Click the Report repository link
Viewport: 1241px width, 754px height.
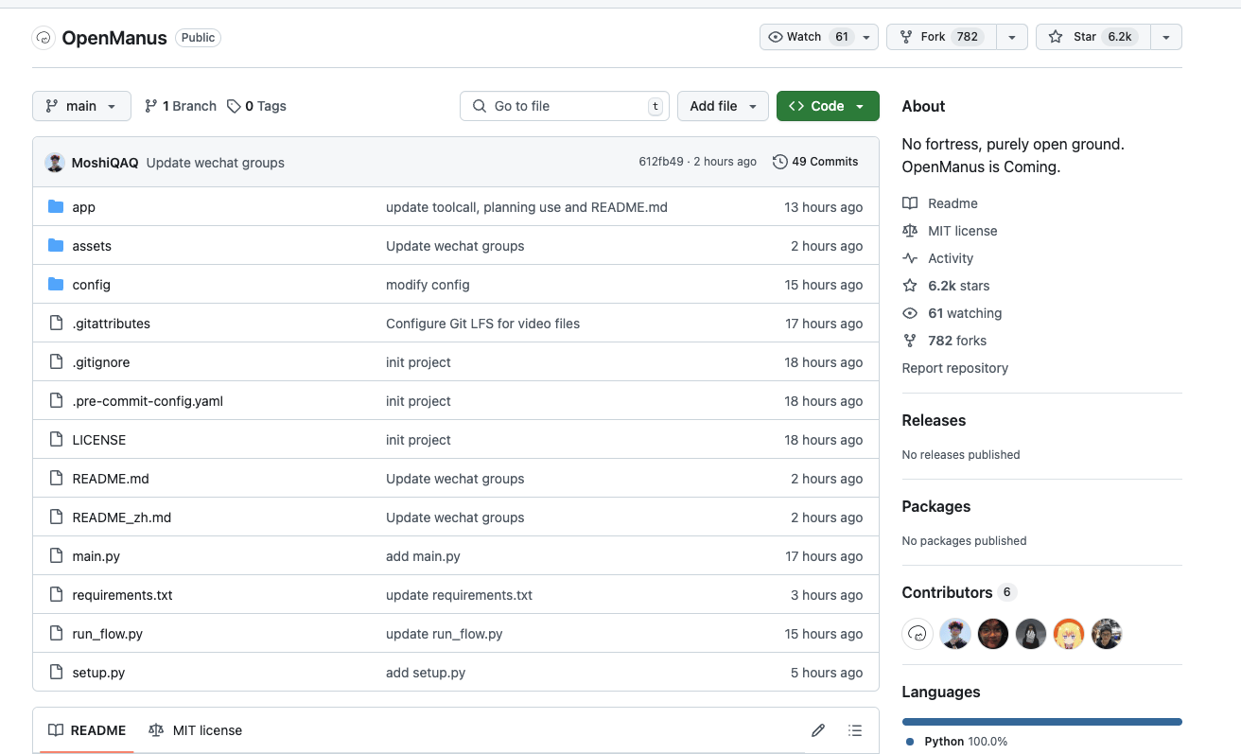pos(955,368)
